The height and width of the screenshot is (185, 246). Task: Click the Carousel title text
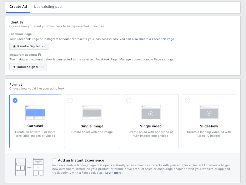coord(35,126)
